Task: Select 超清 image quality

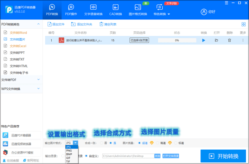Action: click(x=139, y=143)
